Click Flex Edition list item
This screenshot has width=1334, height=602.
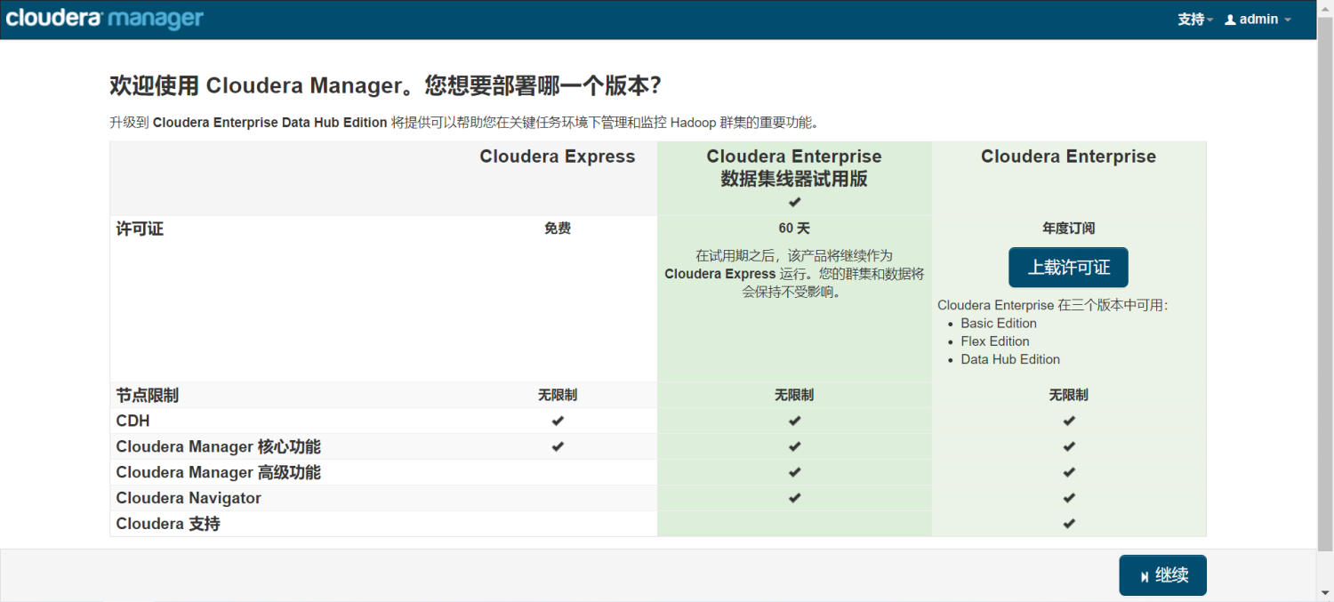995,341
